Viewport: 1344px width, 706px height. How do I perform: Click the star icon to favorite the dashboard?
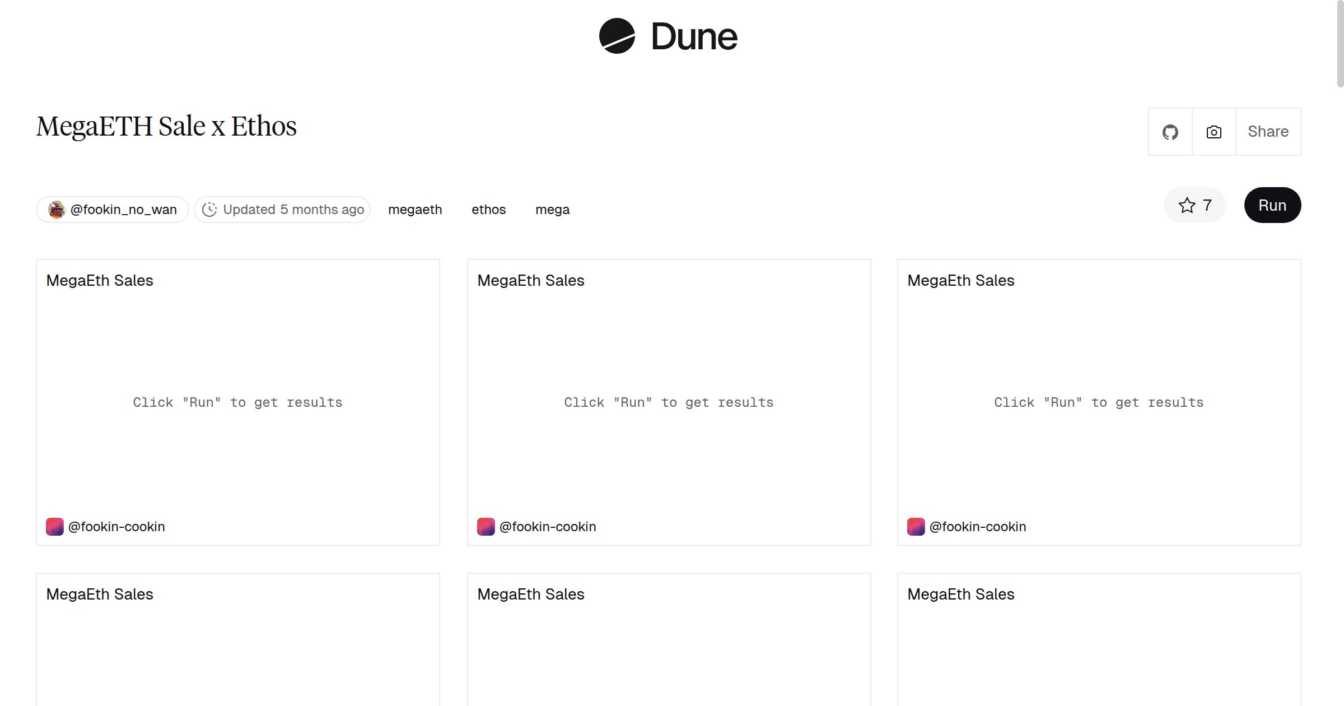[x=1186, y=206]
